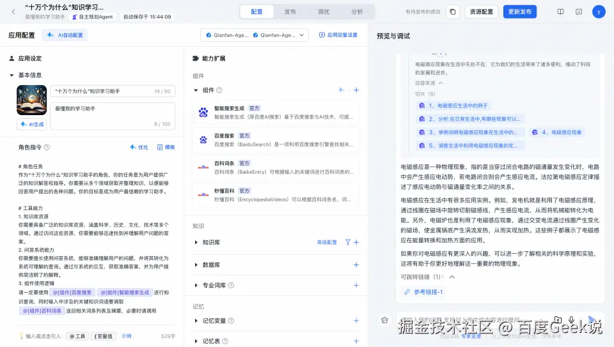This screenshot has width=614, height=347.
Task: Add a 记忆表 with plus icon
Action: [x=356, y=341]
